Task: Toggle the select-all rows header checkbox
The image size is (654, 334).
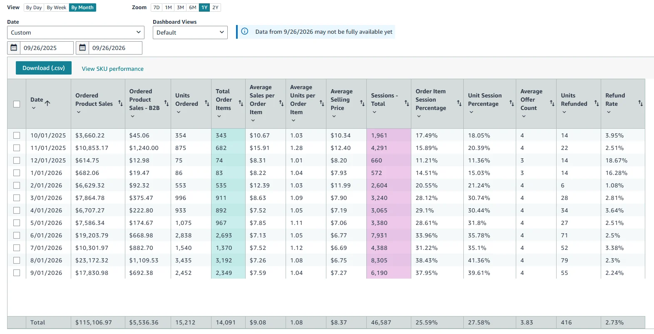Action: [17, 104]
